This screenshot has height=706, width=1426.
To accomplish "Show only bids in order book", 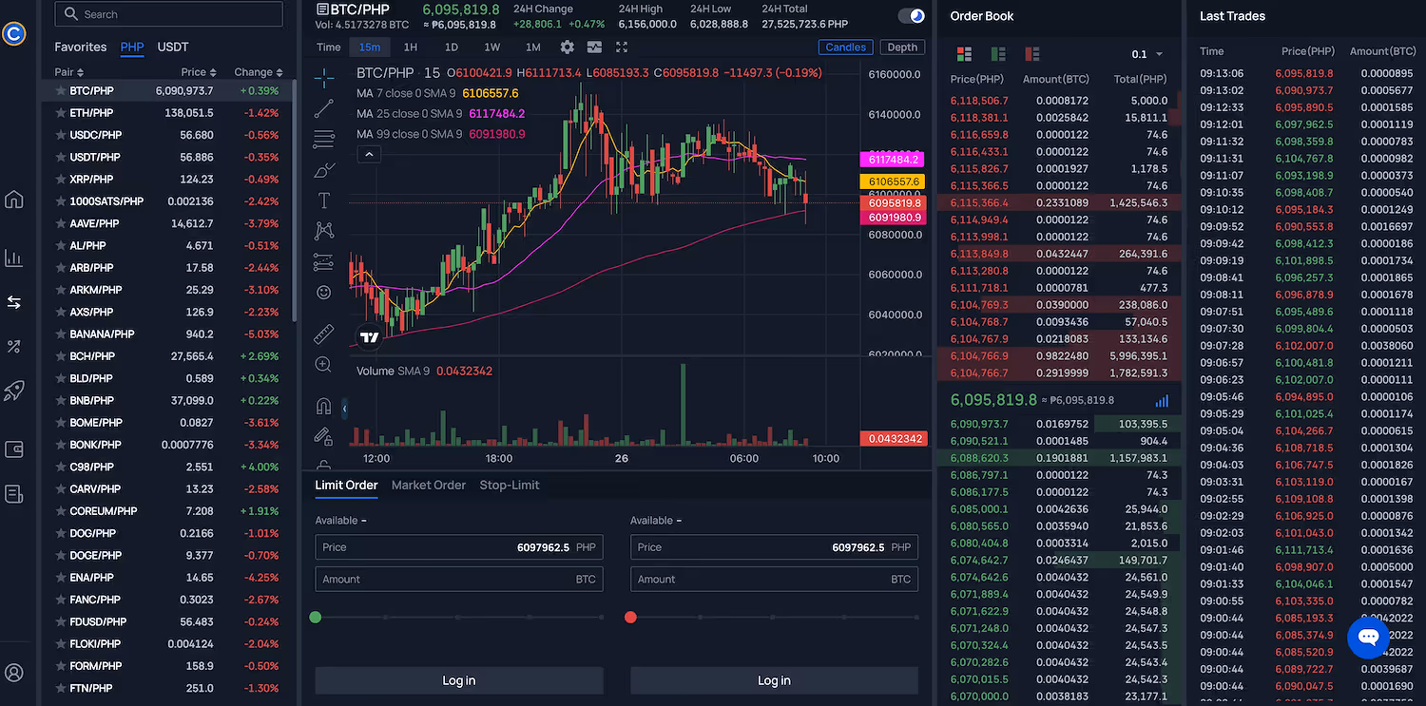I will click(998, 54).
